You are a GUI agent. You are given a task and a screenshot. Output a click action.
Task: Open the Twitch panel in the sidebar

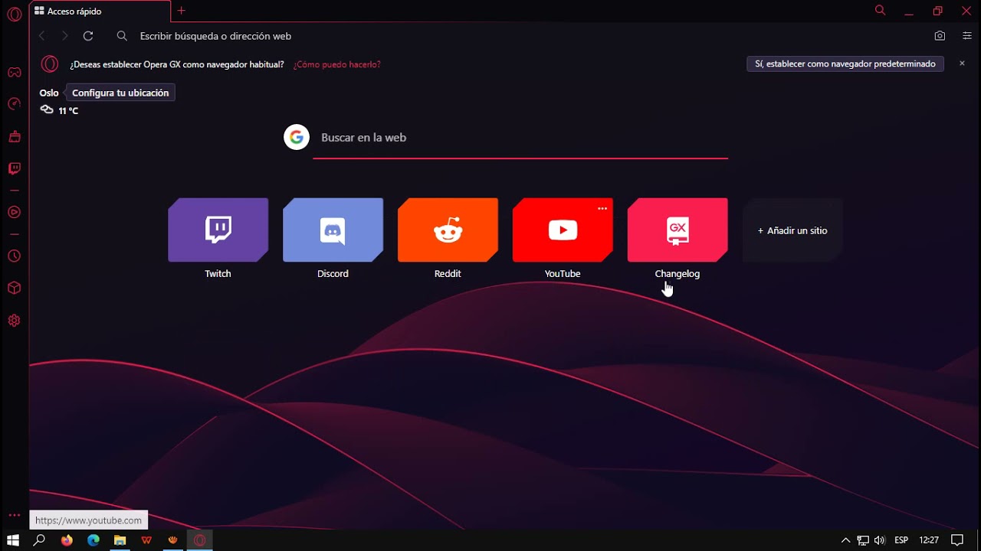coord(14,168)
